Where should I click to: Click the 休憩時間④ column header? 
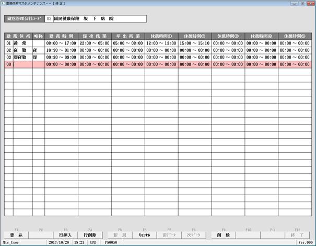tap(261, 36)
